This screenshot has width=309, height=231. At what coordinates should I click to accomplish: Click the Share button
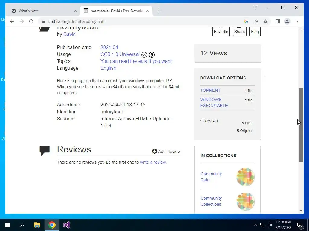pyautogui.click(x=239, y=31)
